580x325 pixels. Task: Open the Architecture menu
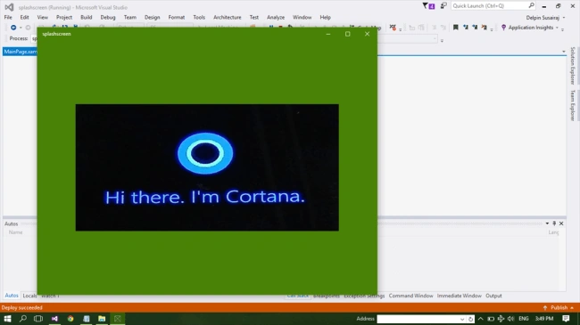click(228, 17)
